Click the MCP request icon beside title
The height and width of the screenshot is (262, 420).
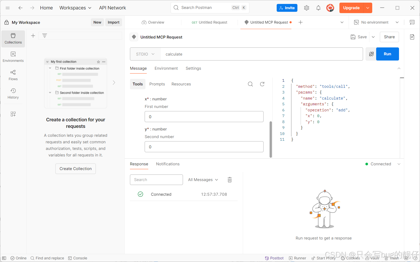click(134, 37)
